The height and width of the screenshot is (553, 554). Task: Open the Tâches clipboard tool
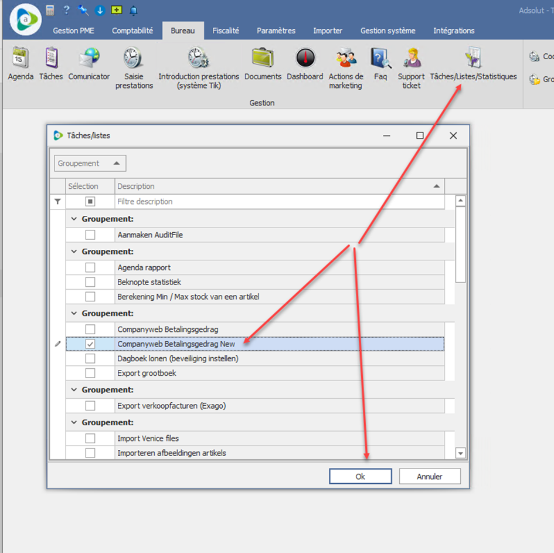tap(51, 63)
